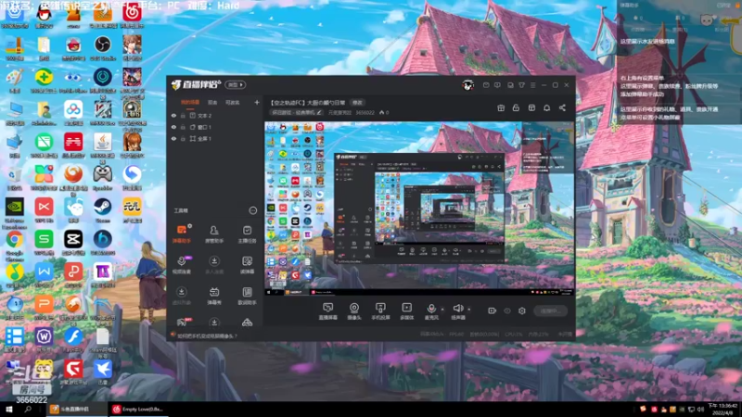Select the 文本 2 layer row
The height and width of the screenshot is (417, 742).
click(x=214, y=115)
